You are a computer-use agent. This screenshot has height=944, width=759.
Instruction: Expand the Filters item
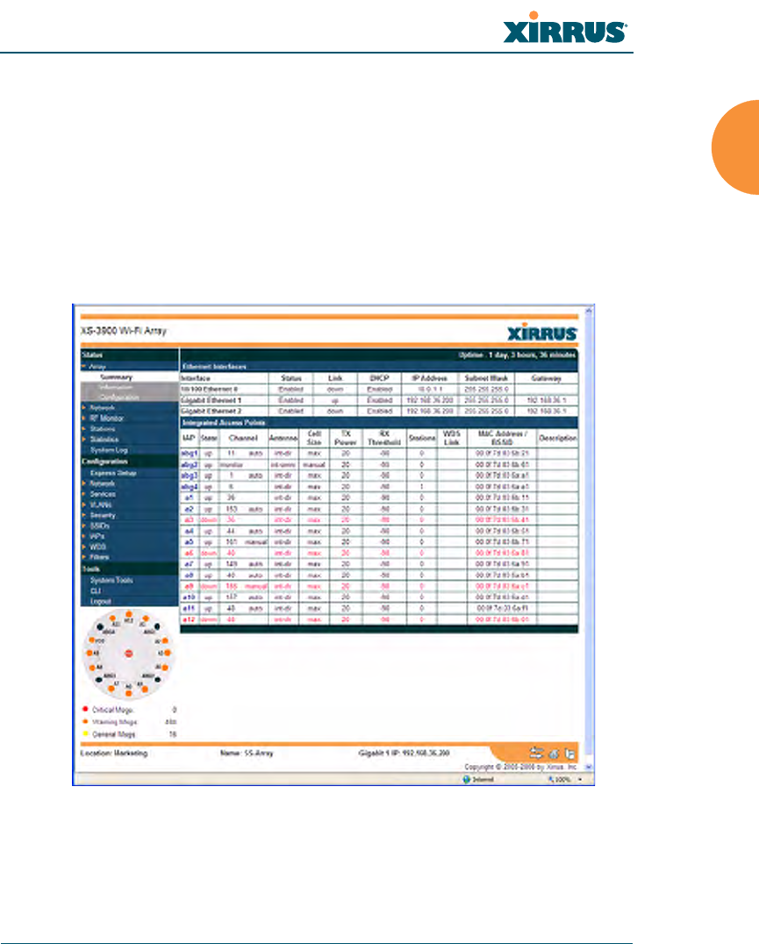tap(84, 557)
